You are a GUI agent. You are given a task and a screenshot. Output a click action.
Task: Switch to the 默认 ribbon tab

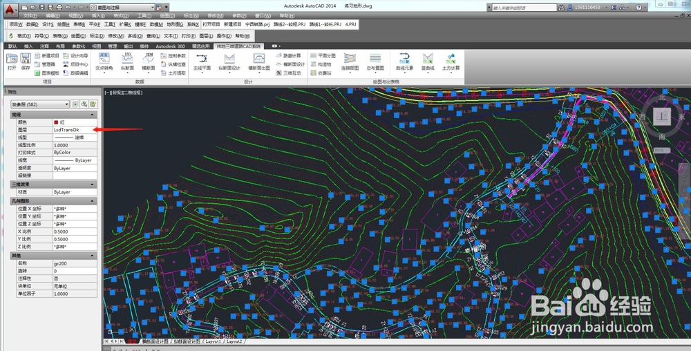coord(12,46)
